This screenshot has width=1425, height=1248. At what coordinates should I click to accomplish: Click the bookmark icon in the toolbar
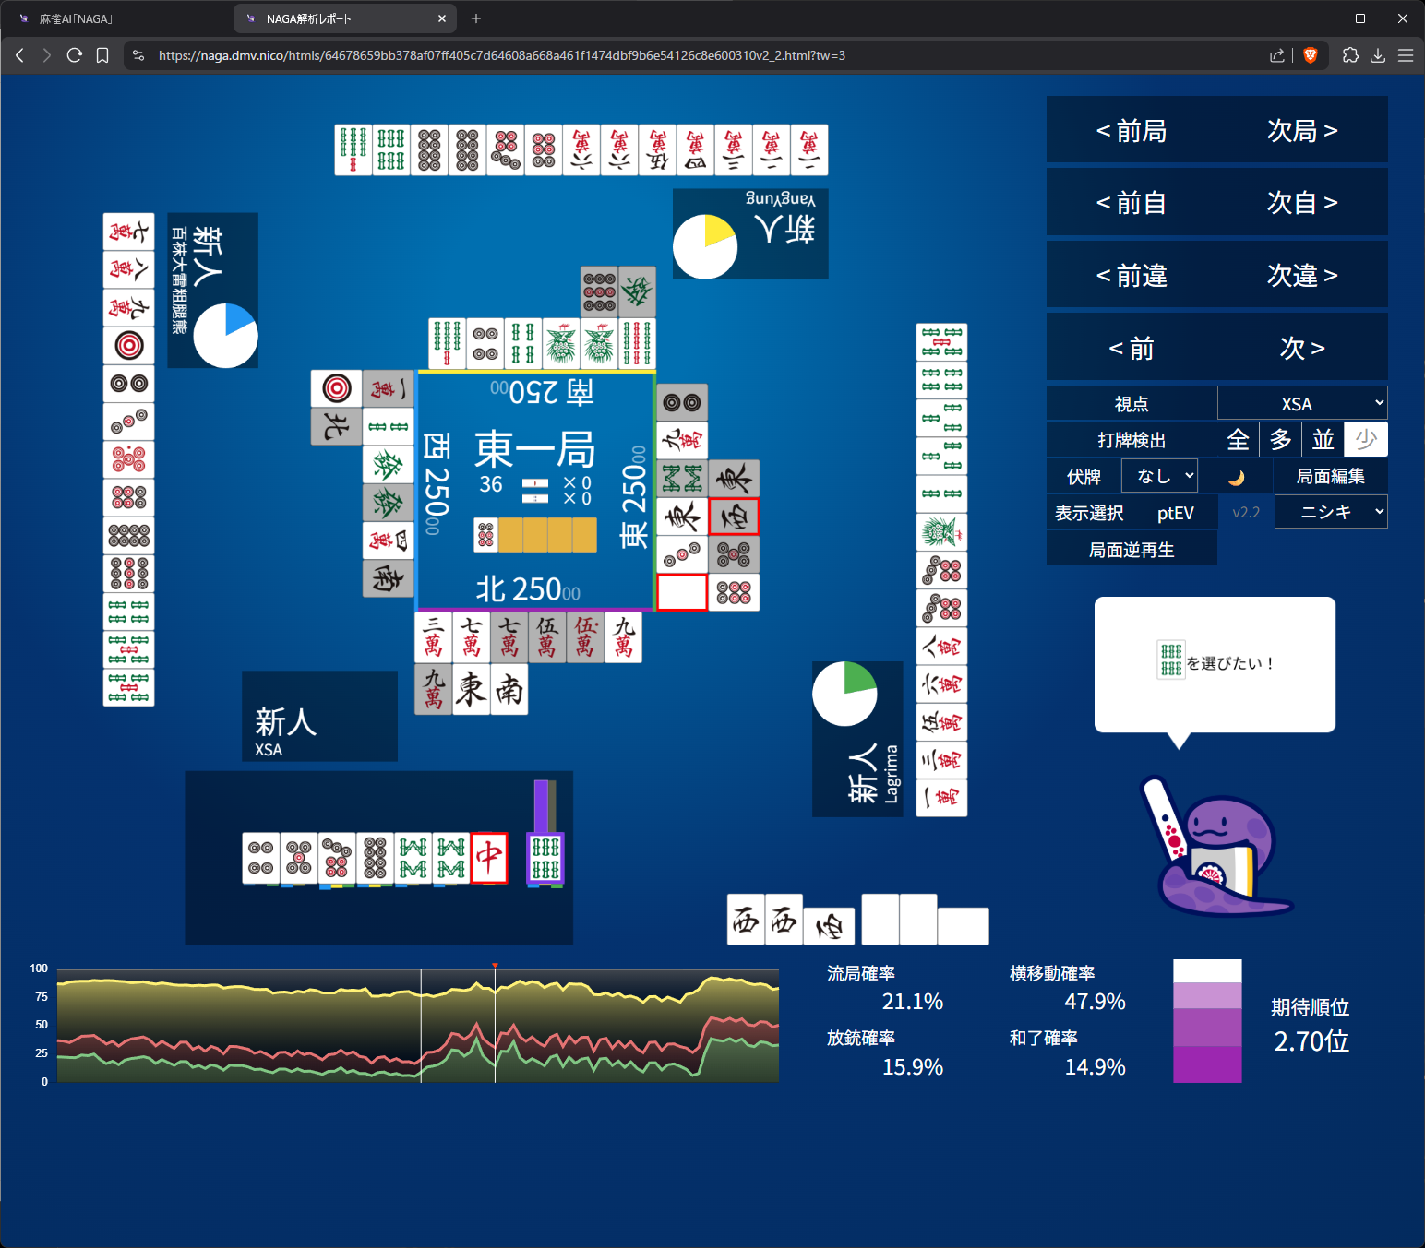(x=102, y=55)
